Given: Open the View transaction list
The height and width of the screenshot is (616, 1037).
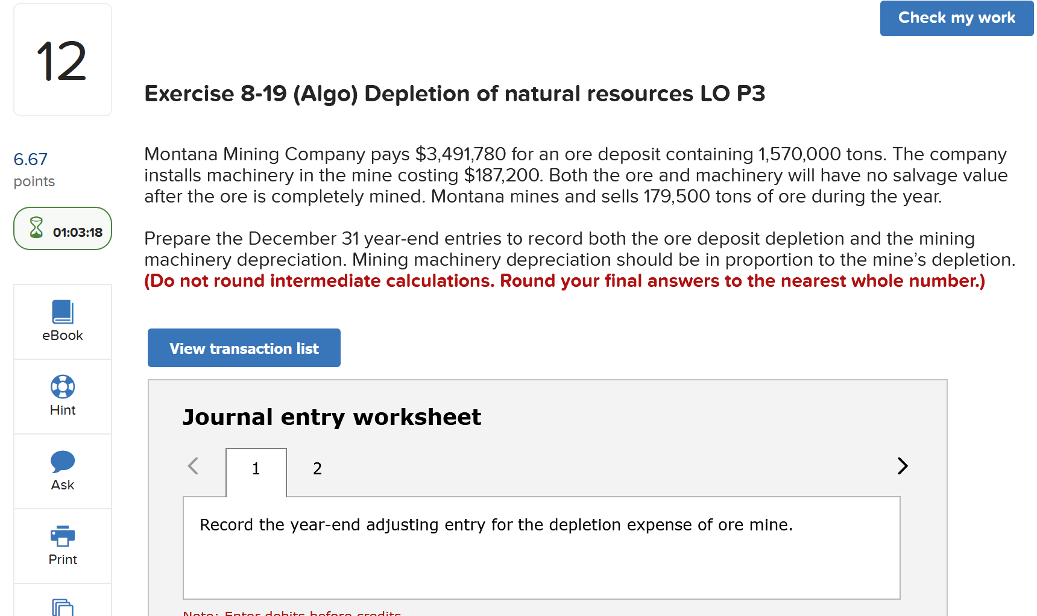Looking at the screenshot, I should coord(244,348).
